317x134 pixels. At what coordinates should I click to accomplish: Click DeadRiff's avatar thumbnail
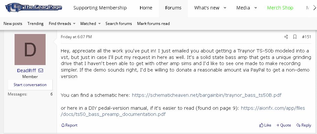point(30,50)
